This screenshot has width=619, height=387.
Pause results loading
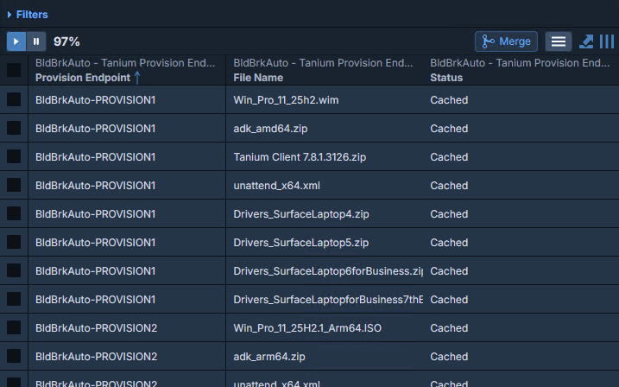36,41
